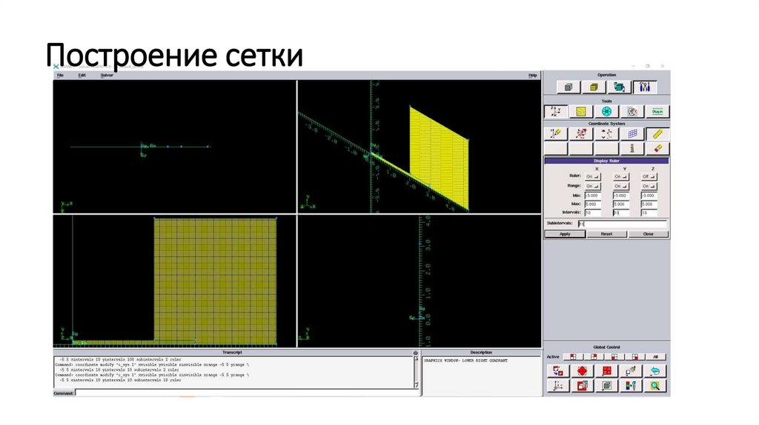Open the Ruler X On dropdown

point(592,176)
